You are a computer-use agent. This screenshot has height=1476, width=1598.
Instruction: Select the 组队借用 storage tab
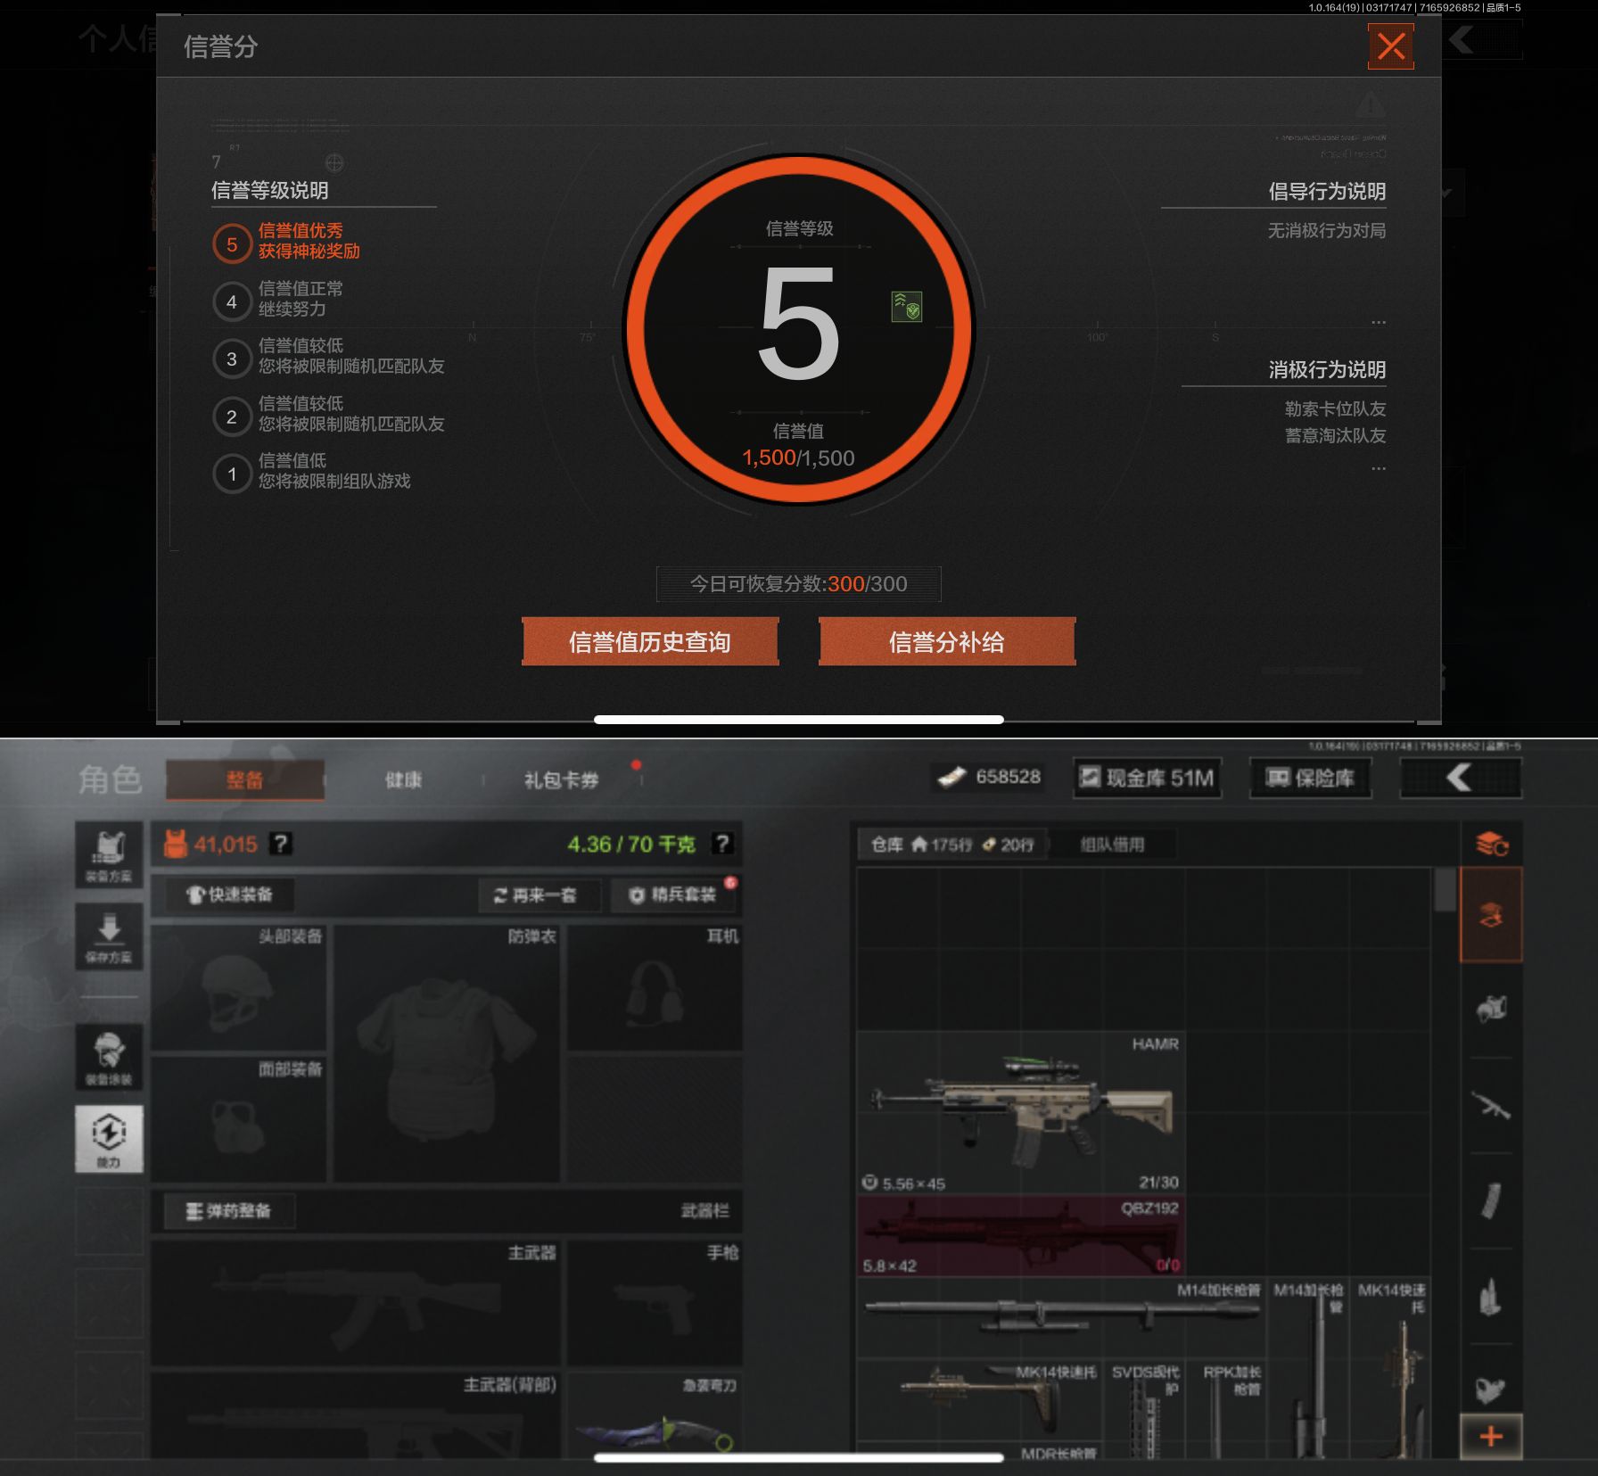tap(1112, 845)
